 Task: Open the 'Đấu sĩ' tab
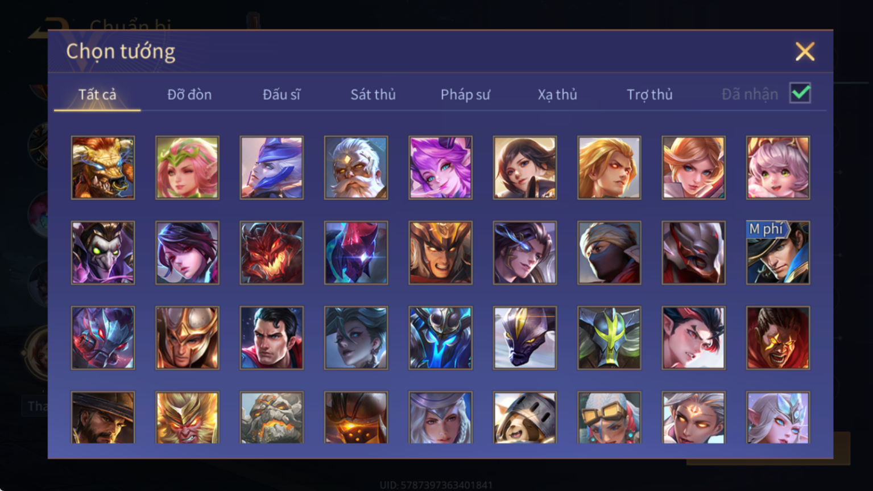coord(282,94)
